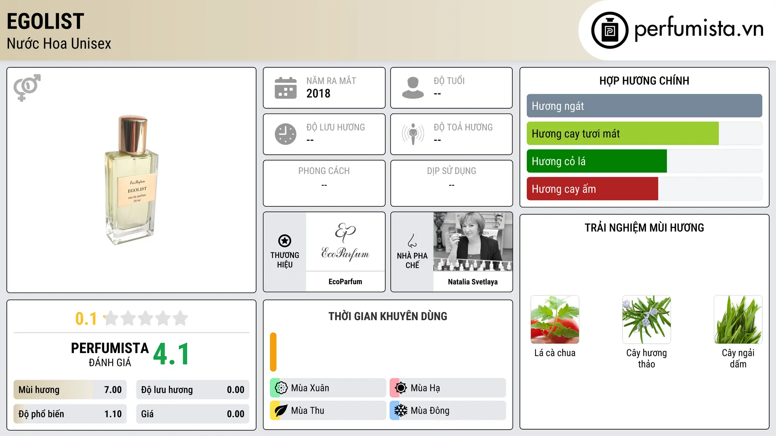Select the Cây ngải dấm note image
This screenshot has height=436, width=776.
click(x=738, y=319)
